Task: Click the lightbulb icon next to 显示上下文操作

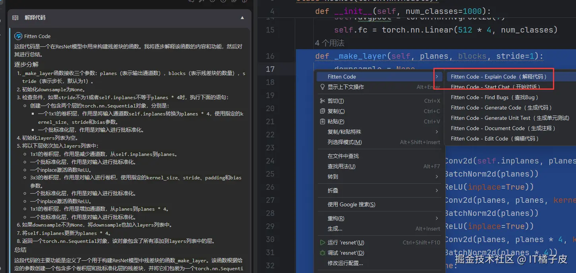Action: (323, 87)
